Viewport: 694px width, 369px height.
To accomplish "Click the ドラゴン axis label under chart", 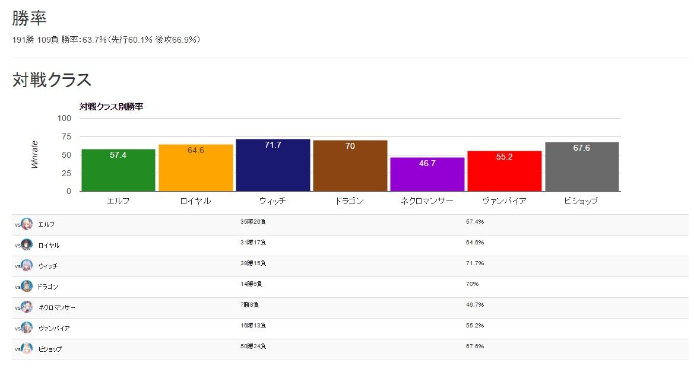I will [x=350, y=201].
